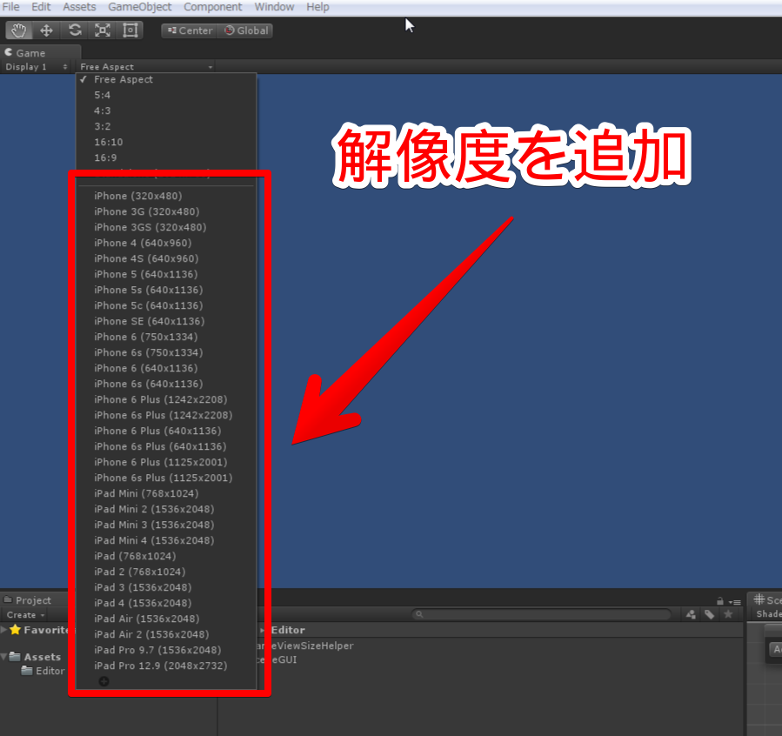Open the GameObject menu
The image size is (782, 736).
[140, 7]
